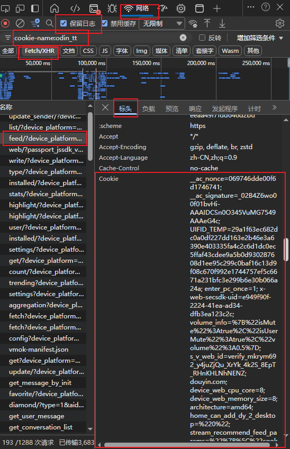Open the Console panel icon

click(94, 8)
